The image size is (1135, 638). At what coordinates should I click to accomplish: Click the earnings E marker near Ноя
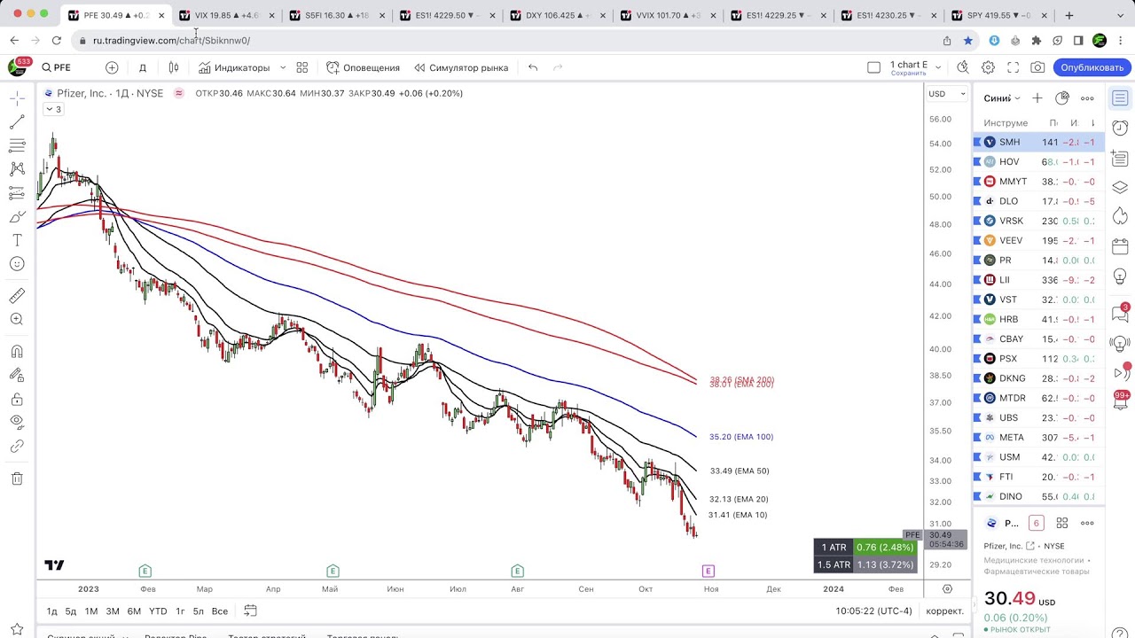(708, 571)
